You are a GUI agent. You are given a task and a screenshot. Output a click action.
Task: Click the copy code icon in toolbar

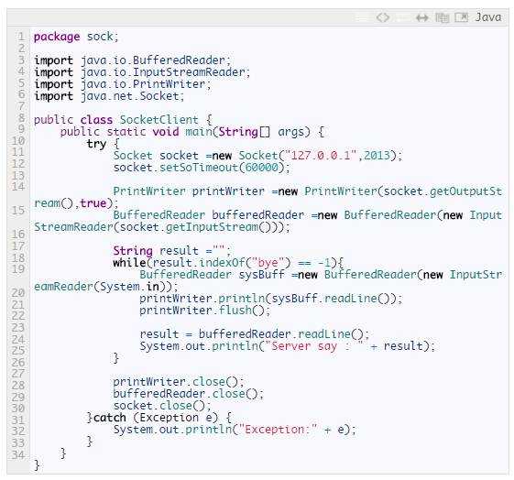[442, 17]
